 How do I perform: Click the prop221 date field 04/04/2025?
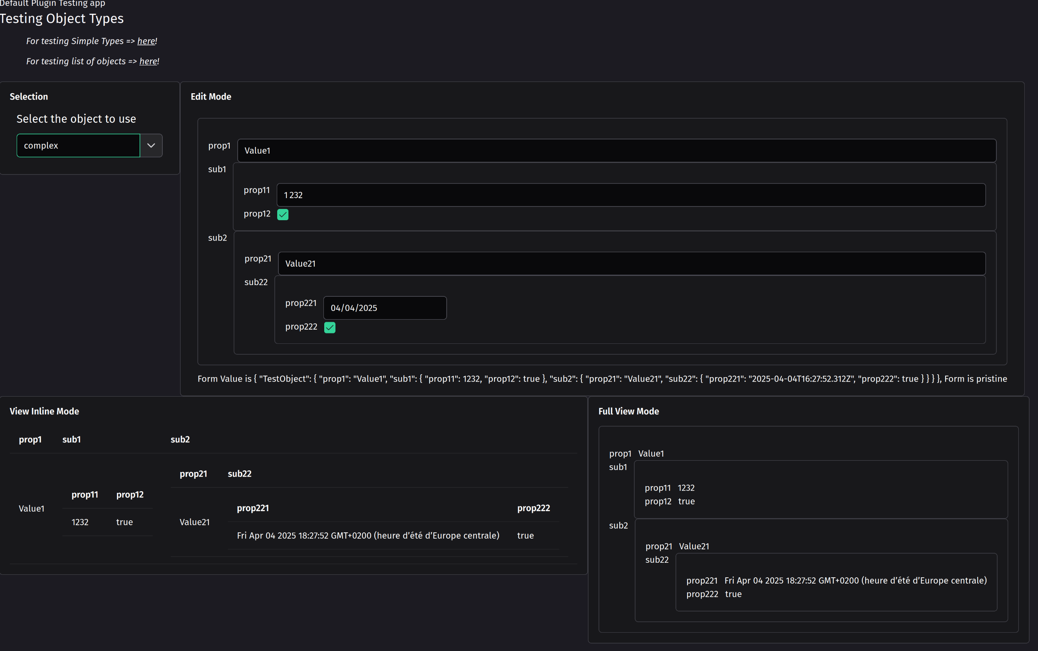(x=385, y=308)
